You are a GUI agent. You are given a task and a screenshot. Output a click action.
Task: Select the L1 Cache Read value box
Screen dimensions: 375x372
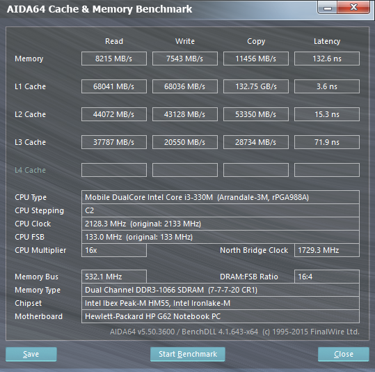114,86
